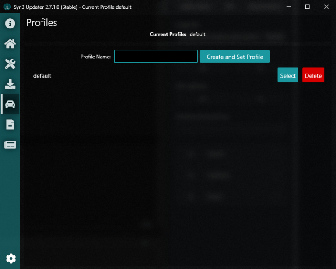Click the Profiles page heading

[42, 23]
